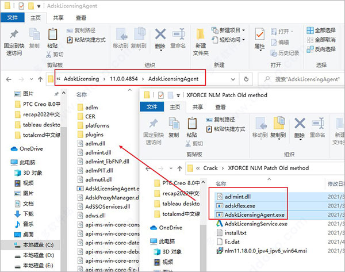Click the Delete X icon in AdskLicensingAgent ribbon

coord(160,34)
